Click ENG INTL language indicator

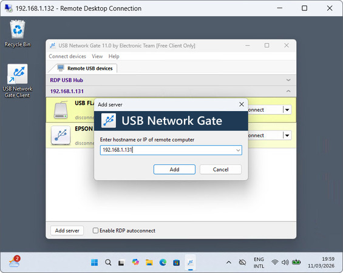coord(259,263)
